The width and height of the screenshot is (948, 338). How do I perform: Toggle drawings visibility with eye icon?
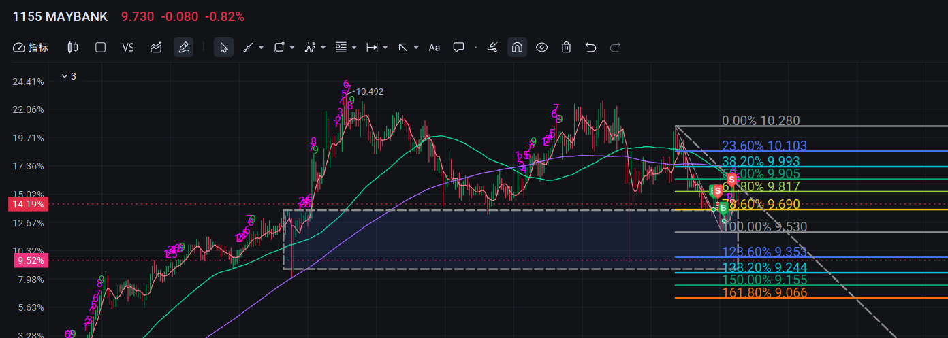tap(541, 48)
